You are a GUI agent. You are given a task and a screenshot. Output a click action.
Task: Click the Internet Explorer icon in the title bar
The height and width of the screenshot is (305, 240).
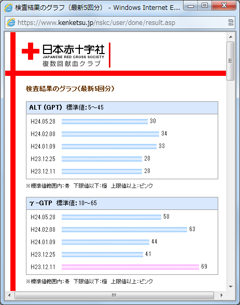coord(8,8)
